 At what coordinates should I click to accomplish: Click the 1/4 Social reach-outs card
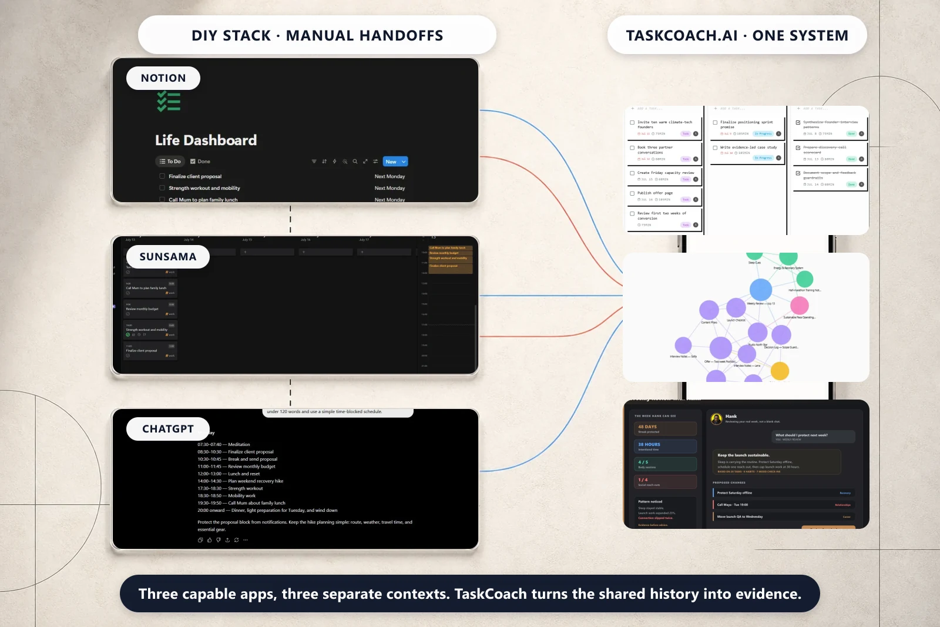[x=665, y=482]
